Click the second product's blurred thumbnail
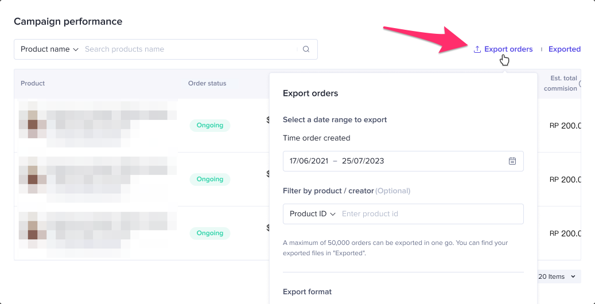The height and width of the screenshot is (304, 595). [x=33, y=178]
